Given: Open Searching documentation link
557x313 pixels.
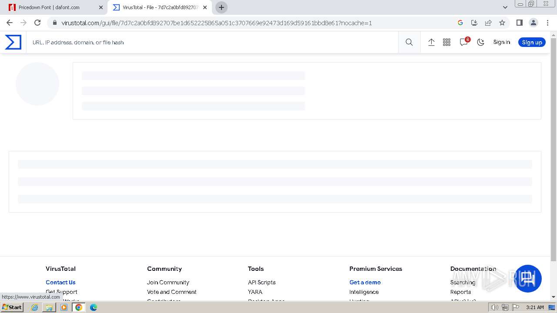Looking at the screenshot, I should (463, 282).
